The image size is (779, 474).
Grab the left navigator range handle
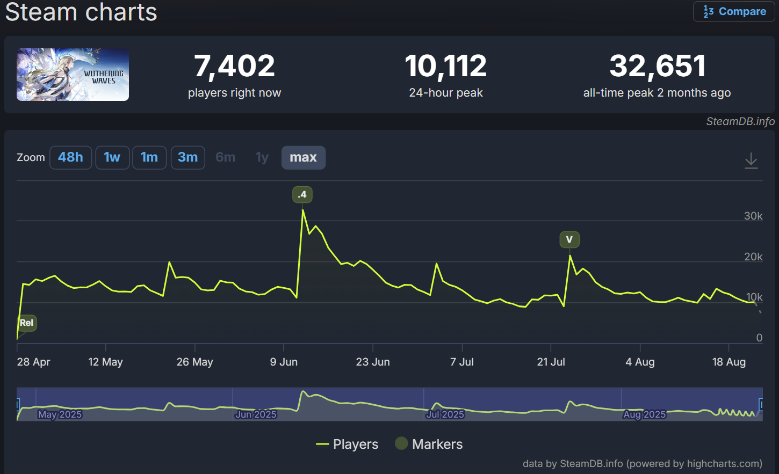click(18, 404)
